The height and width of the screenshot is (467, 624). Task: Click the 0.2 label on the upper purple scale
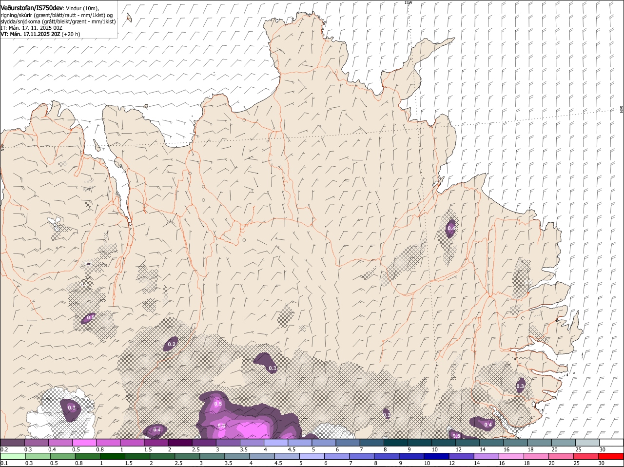point(4,449)
